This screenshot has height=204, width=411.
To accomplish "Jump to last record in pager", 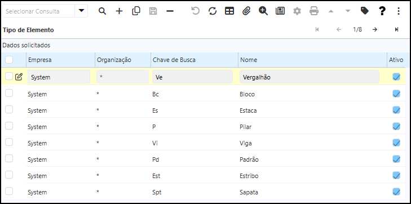I will tap(396, 30).
